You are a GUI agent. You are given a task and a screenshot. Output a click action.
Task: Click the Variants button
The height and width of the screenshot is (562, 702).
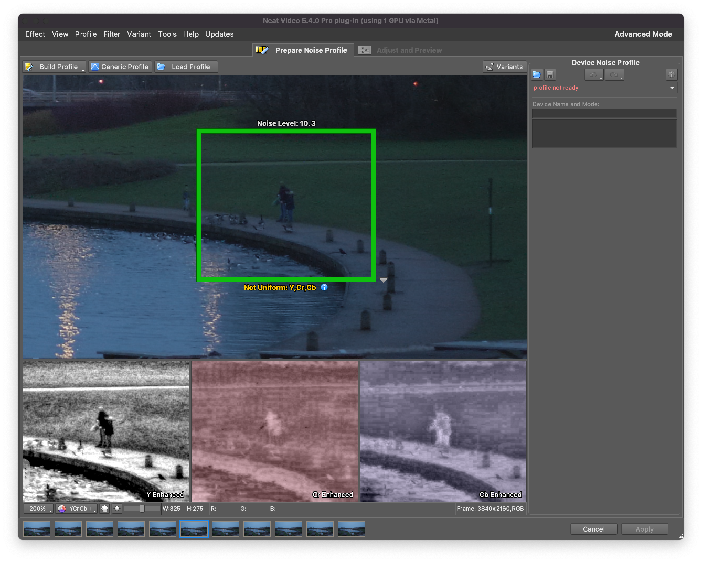click(504, 67)
